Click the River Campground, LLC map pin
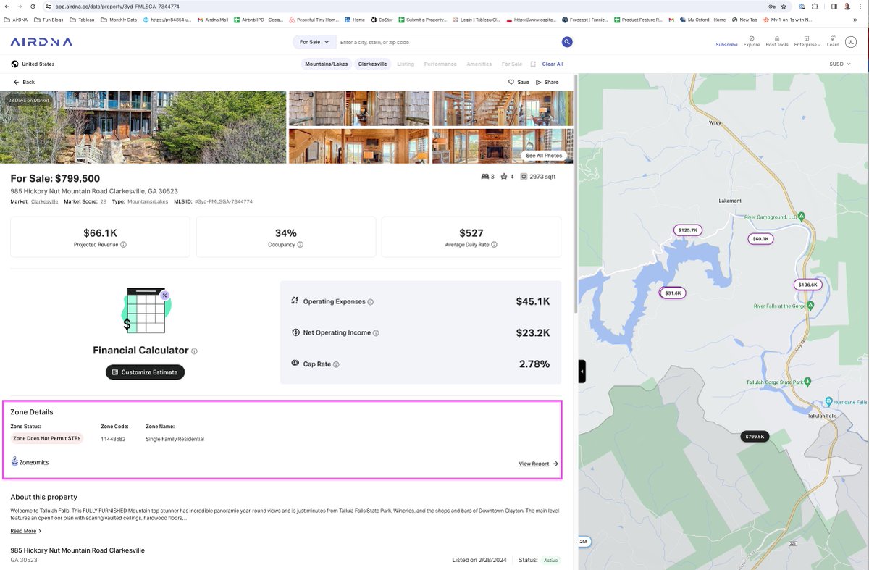This screenshot has height=570, width=869. point(801,217)
